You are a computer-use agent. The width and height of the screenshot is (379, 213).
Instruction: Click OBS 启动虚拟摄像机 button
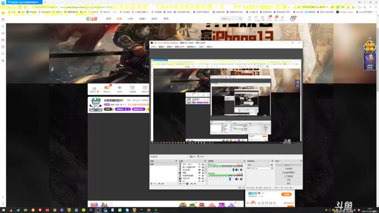(289, 173)
